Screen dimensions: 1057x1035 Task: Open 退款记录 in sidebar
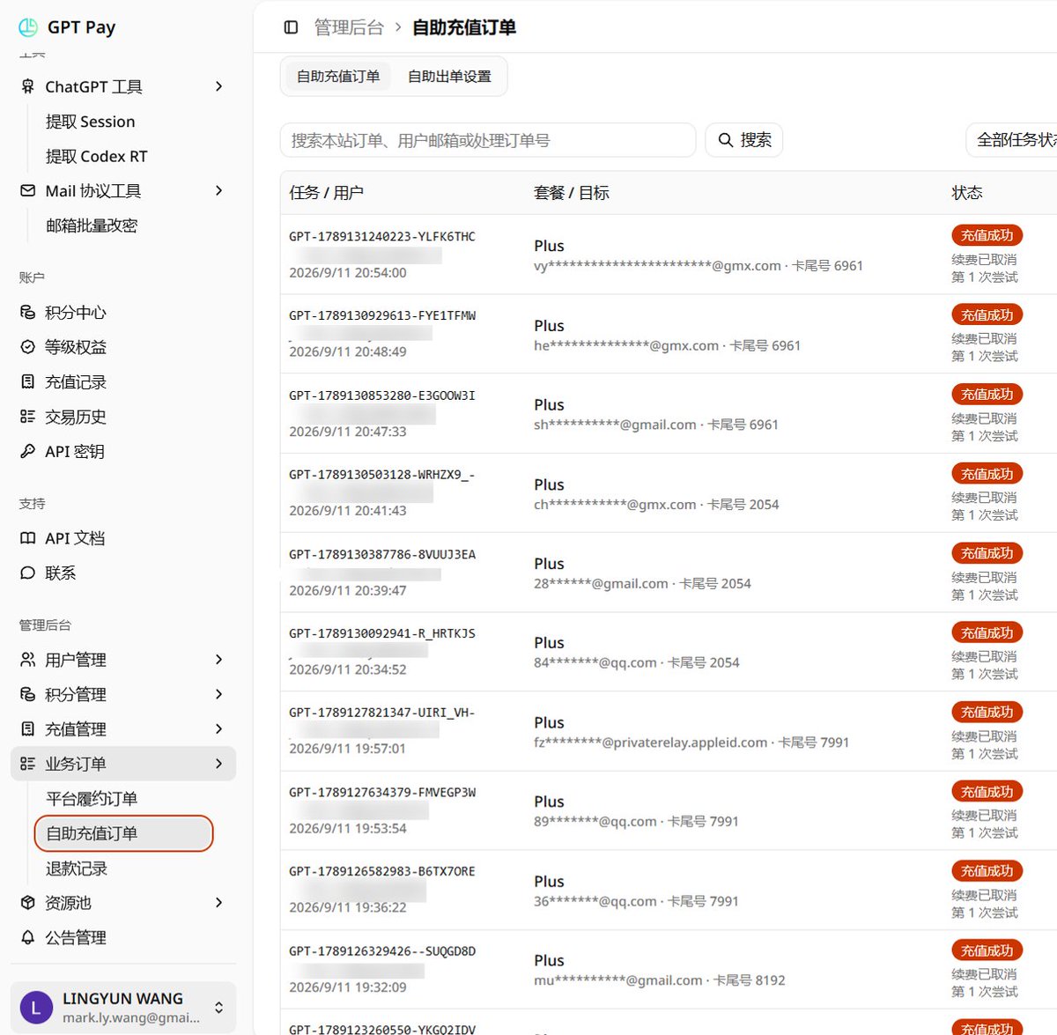coord(77,869)
